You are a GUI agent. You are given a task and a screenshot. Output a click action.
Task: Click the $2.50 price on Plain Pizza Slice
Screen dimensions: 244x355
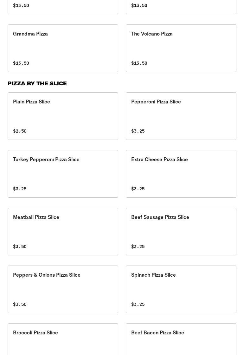coord(20,131)
